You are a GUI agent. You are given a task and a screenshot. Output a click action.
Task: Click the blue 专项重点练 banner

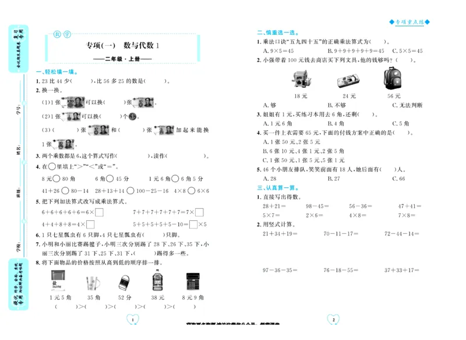409,20
